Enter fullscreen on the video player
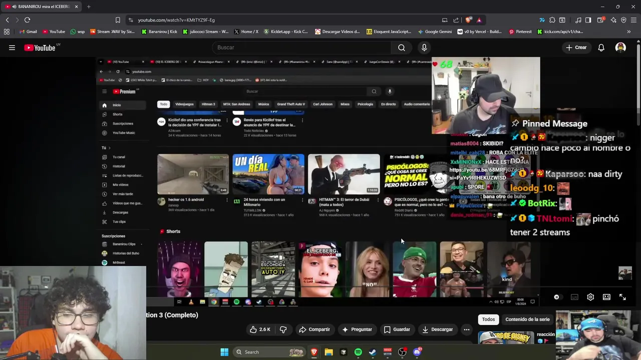The width and height of the screenshot is (641, 360). 622,297
